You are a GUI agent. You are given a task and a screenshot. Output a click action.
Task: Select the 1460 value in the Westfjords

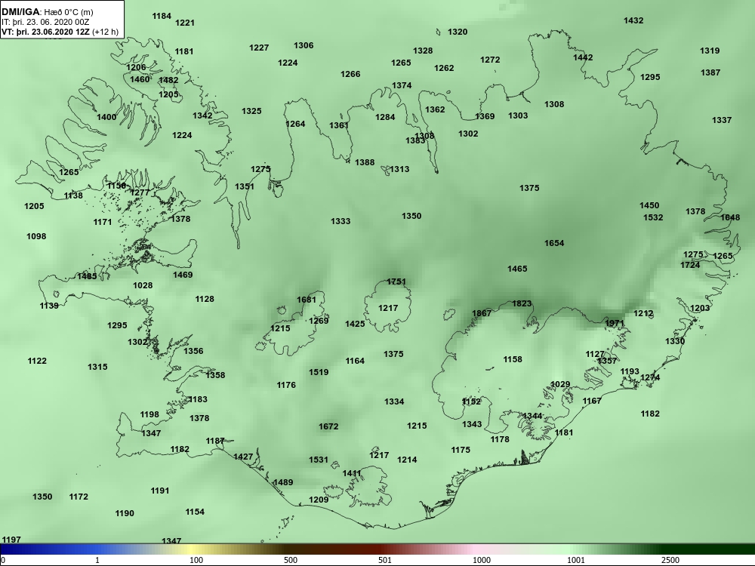point(140,79)
